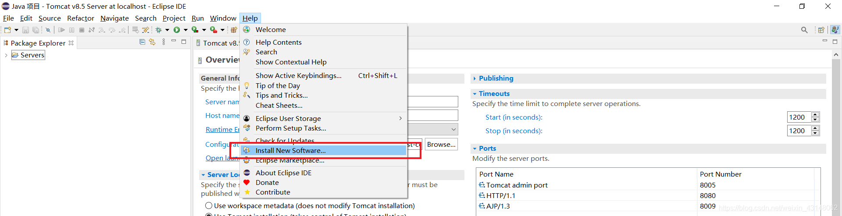Collapse the Ports section

click(x=475, y=149)
